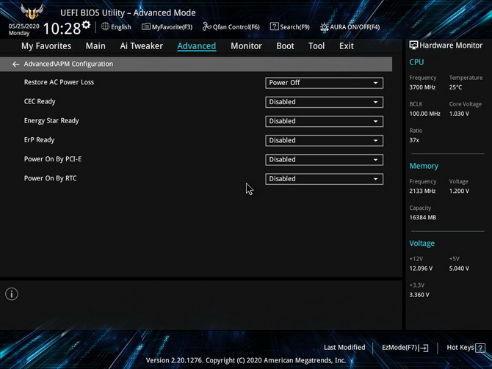492x369 pixels.
Task: Open Qfan Control(F6)
Action: pyautogui.click(x=231, y=27)
